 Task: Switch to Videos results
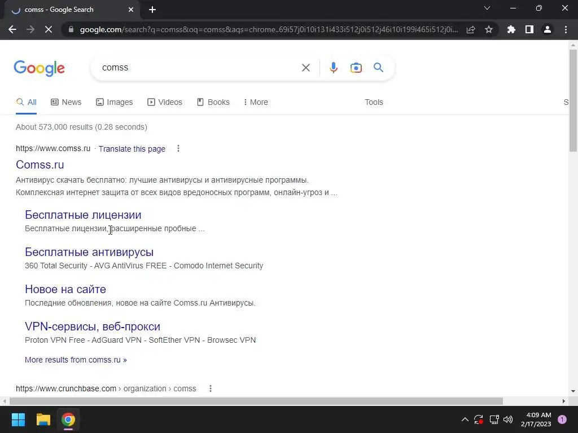[x=165, y=103]
